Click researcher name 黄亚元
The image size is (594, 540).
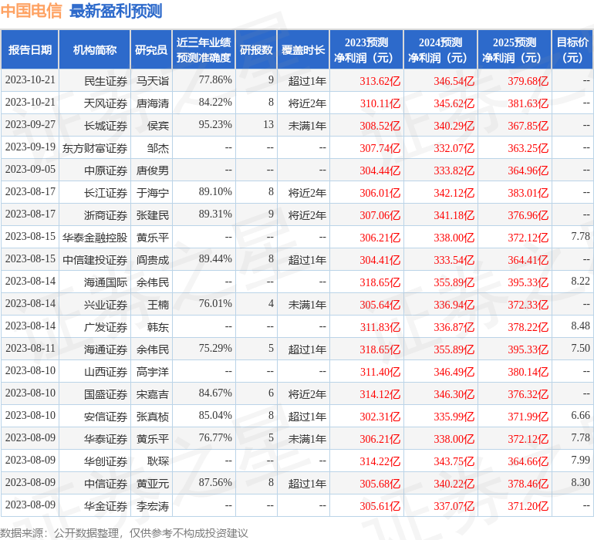coord(152,484)
